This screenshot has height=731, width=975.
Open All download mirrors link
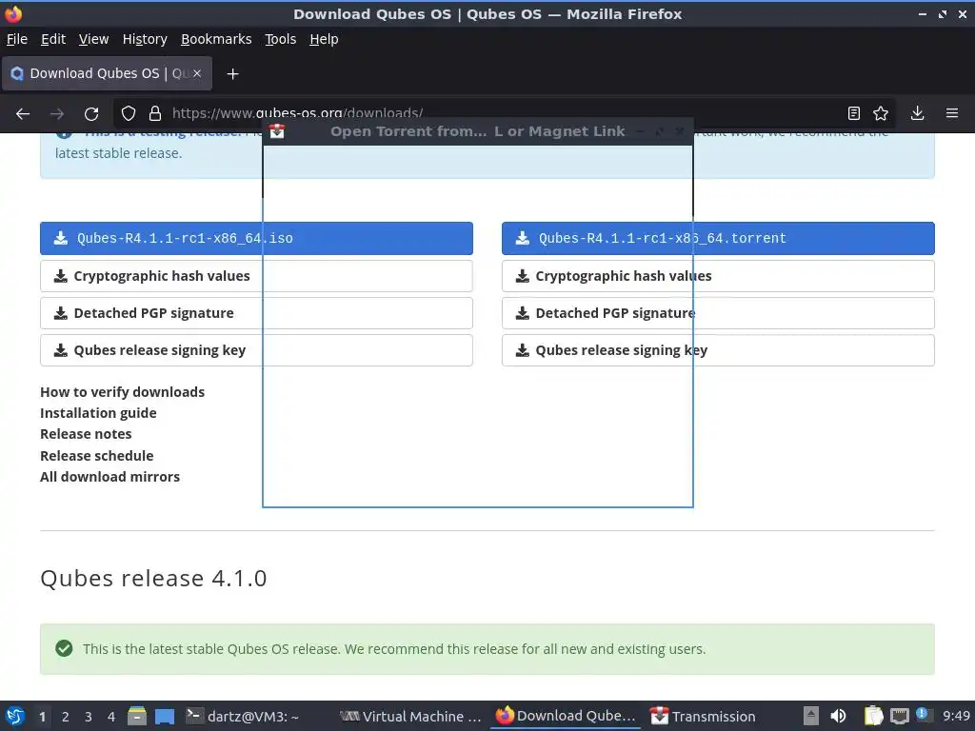click(109, 477)
